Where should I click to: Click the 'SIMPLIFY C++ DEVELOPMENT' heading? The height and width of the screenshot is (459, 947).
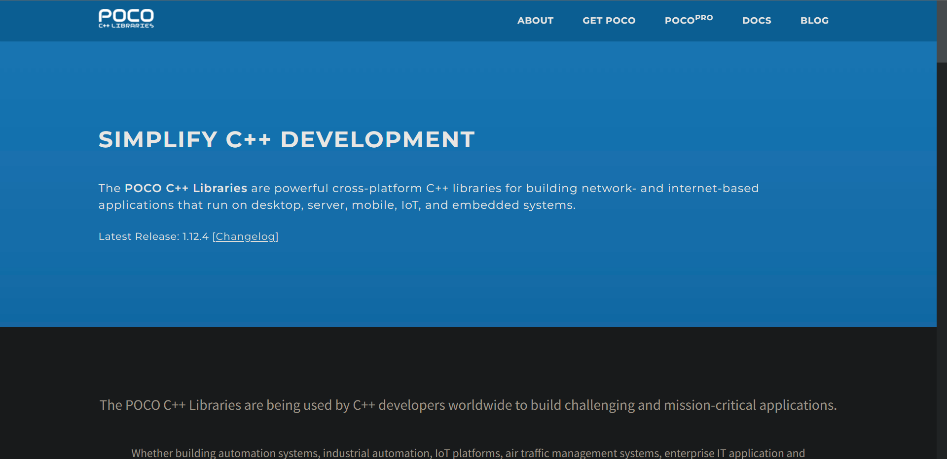pos(287,139)
